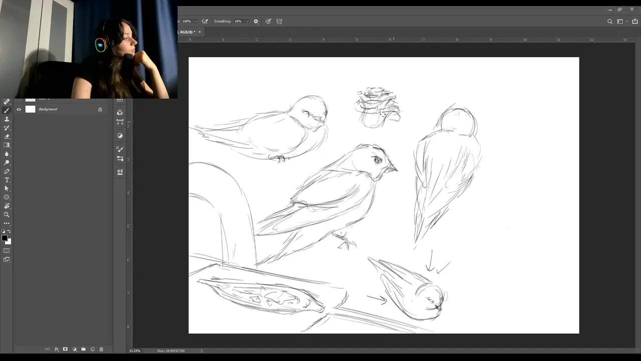
Task: Open the workspace switcher
Action: (621, 22)
